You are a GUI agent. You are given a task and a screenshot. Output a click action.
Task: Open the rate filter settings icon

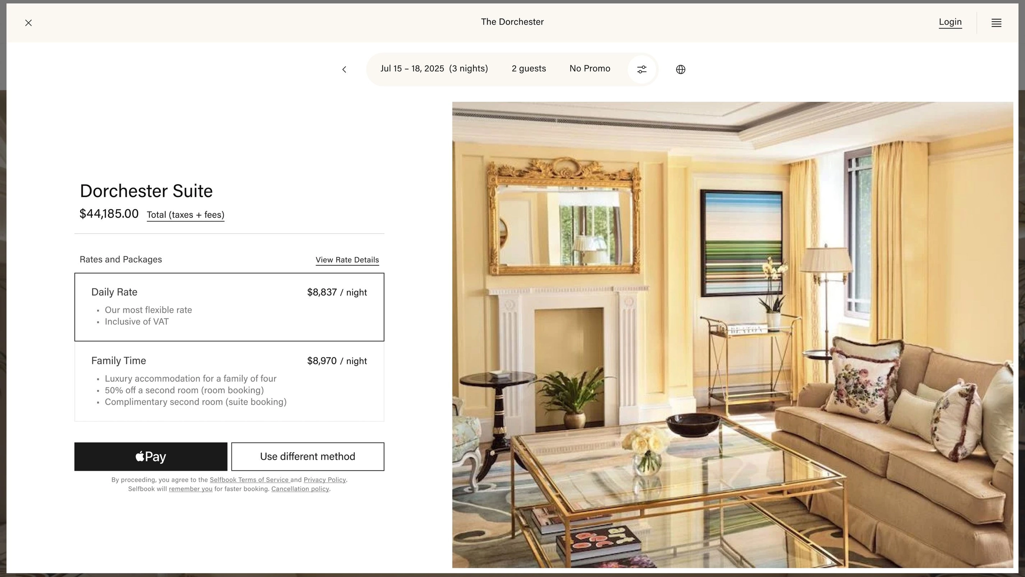(642, 69)
